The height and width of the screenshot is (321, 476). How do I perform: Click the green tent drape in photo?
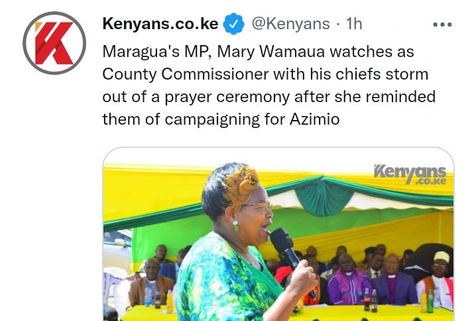(x=324, y=196)
